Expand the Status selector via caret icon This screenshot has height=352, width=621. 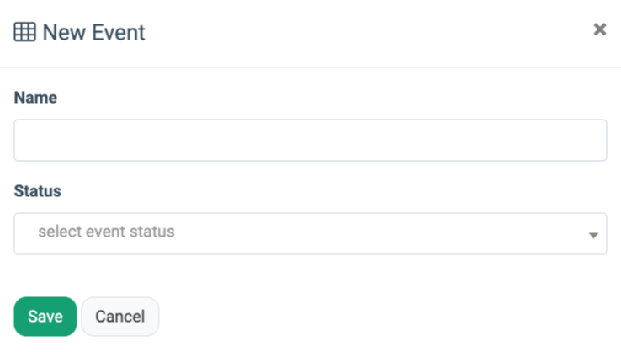pos(593,235)
